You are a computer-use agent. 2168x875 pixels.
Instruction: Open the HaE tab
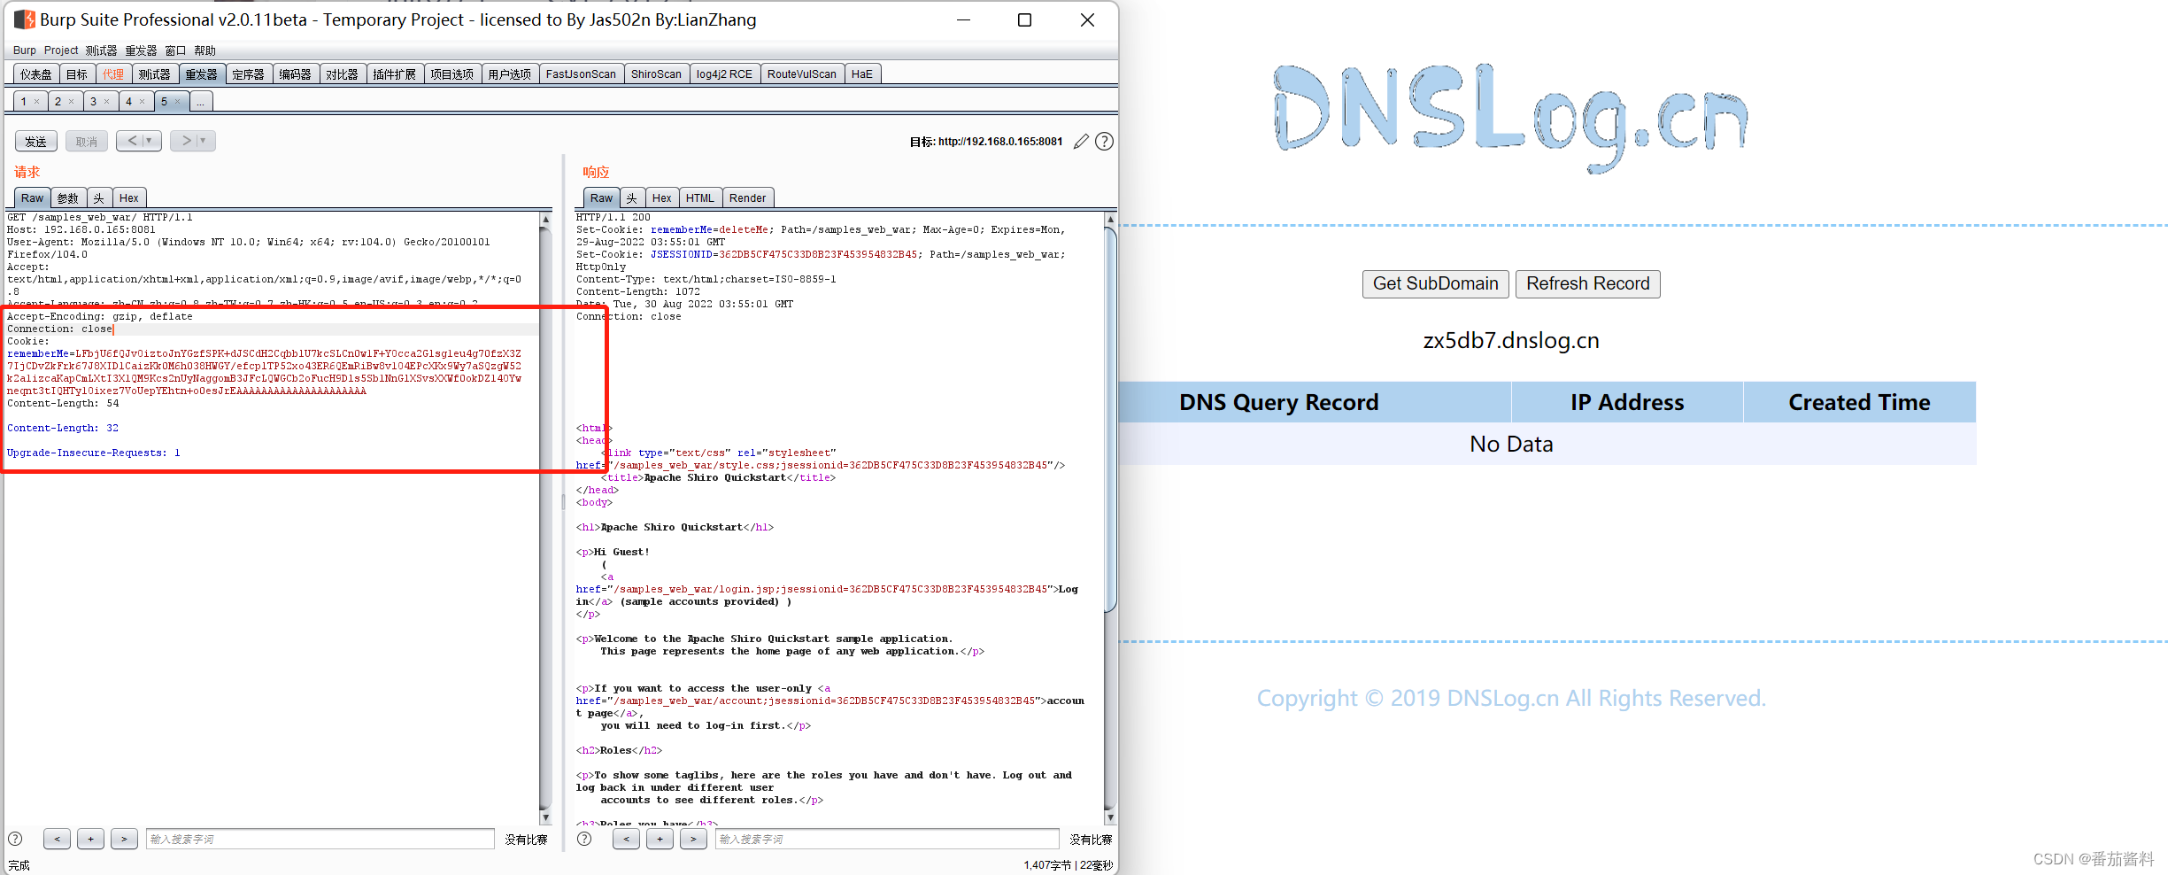click(x=862, y=74)
